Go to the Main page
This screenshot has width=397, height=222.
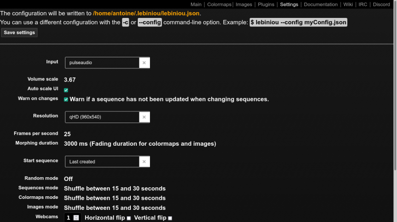(x=196, y=4)
